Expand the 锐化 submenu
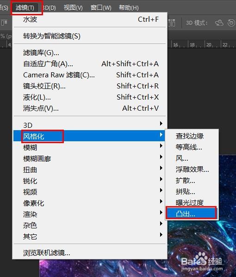 (90, 181)
